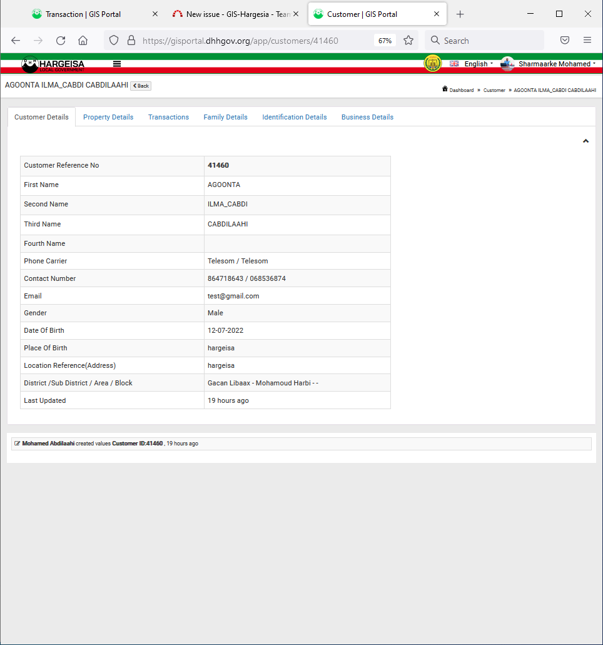Click the page title AGOONTA ILMA_CABDI CABDILAAHI
Screen dimensions: 603x645
click(x=67, y=85)
